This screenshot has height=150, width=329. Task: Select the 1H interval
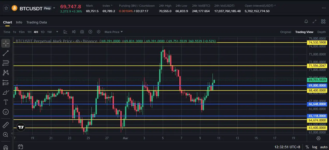click(x=29, y=32)
